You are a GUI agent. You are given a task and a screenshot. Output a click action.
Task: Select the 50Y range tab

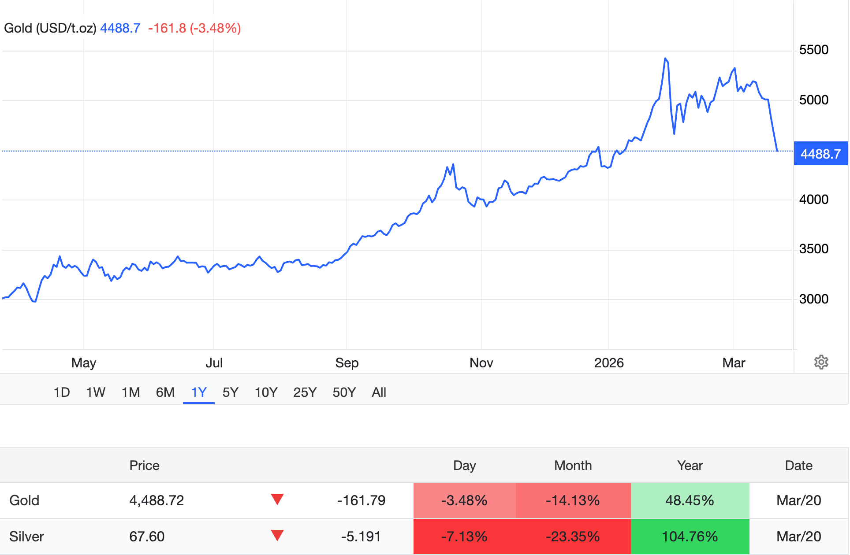(x=344, y=392)
